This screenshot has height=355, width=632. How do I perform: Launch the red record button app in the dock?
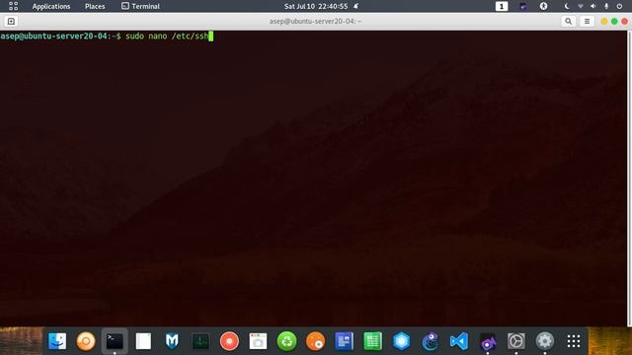click(x=229, y=341)
